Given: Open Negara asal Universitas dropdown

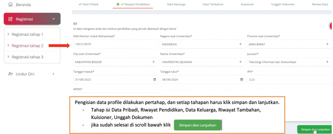Looking at the screenshot, I should [240, 44].
